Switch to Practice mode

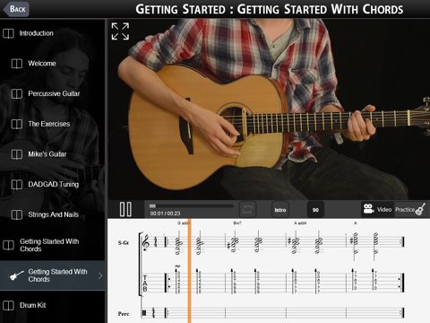(x=410, y=209)
